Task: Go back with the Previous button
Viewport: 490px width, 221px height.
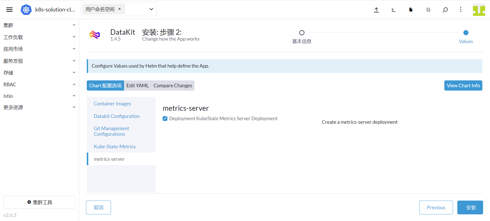Action: 436,207
